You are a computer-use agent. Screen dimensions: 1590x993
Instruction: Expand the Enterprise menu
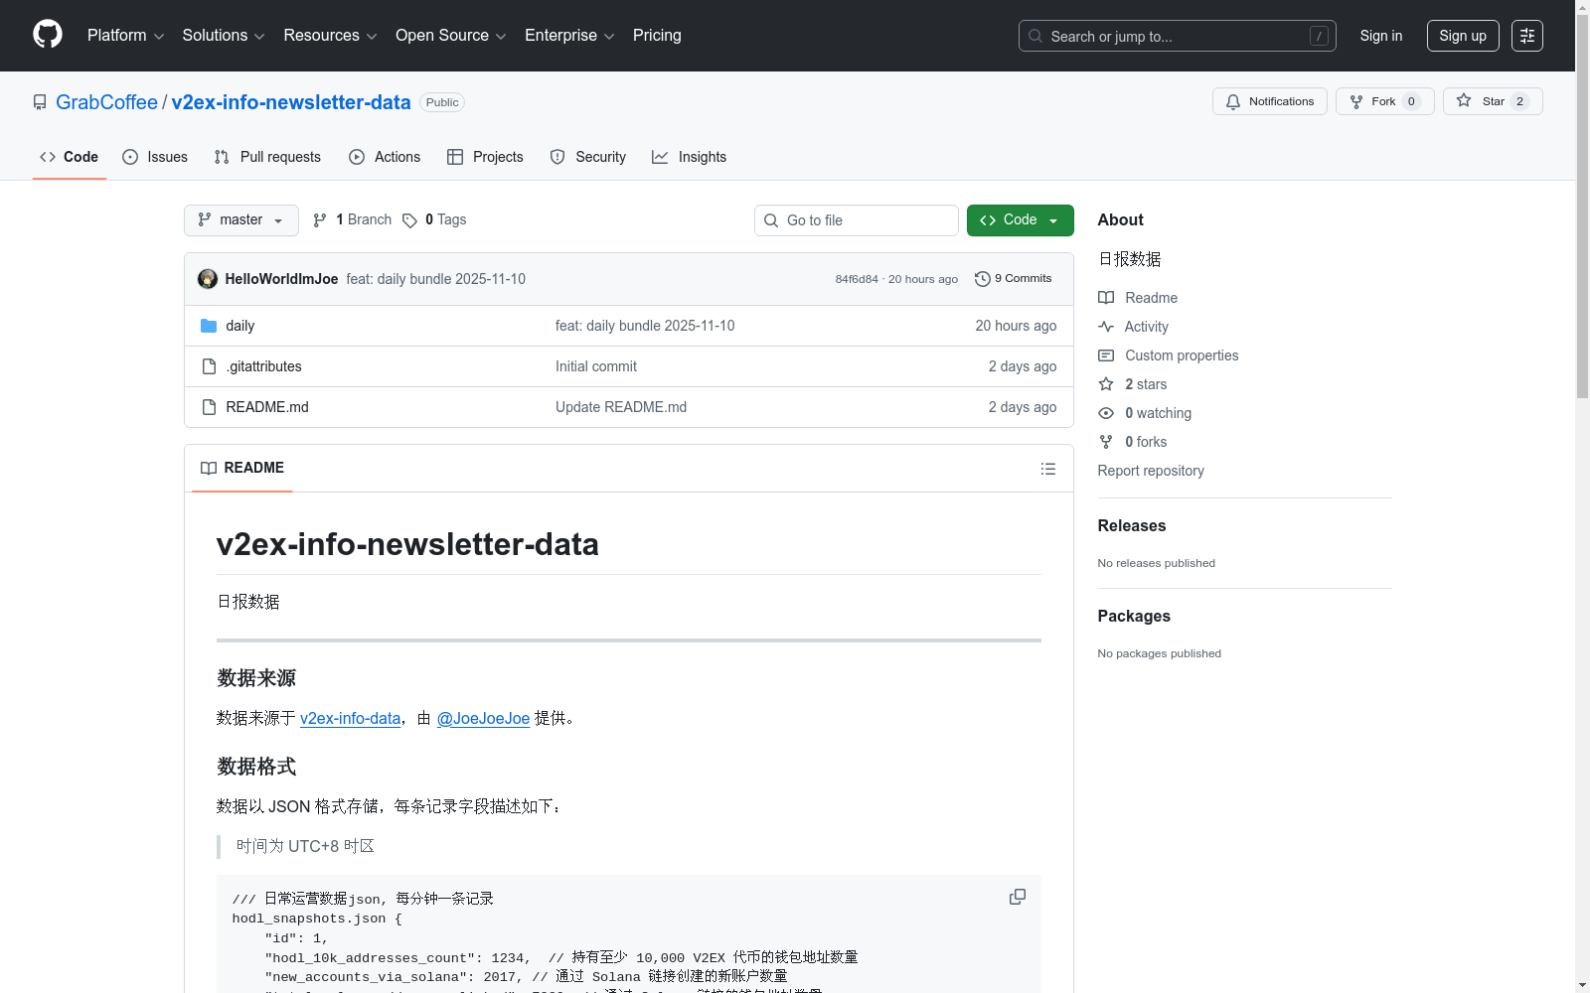[569, 36]
